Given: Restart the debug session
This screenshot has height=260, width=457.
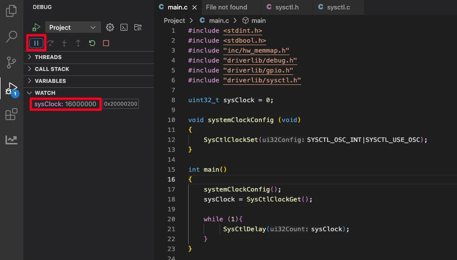Looking at the screenshot, I should coord(92,43).
